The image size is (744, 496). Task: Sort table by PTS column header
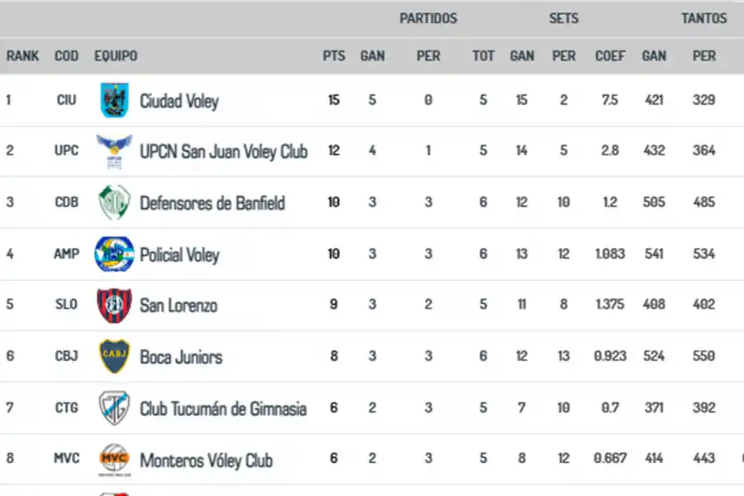334,56
